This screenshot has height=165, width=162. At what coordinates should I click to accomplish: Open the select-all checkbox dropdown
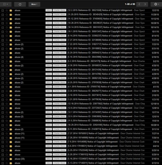click(x=7, y=4)
